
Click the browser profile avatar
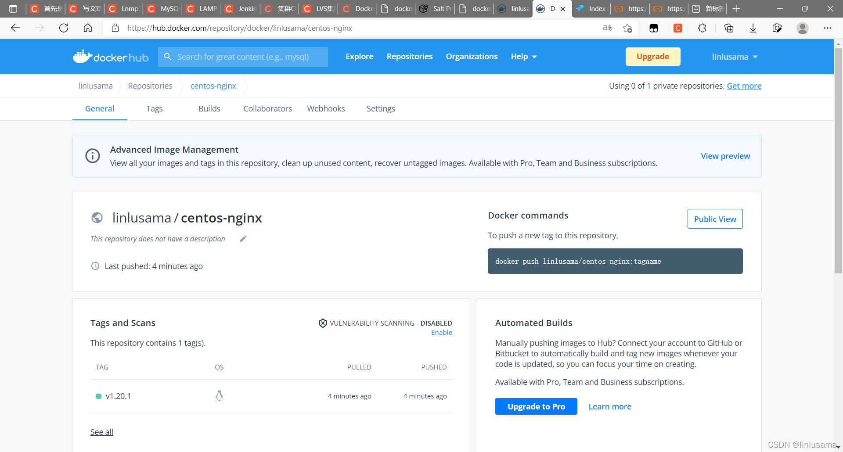tap(803, 28)
